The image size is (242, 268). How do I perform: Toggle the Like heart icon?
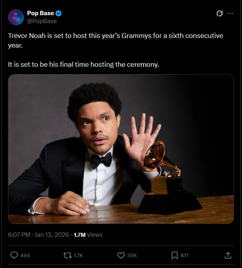pos(121,255)
